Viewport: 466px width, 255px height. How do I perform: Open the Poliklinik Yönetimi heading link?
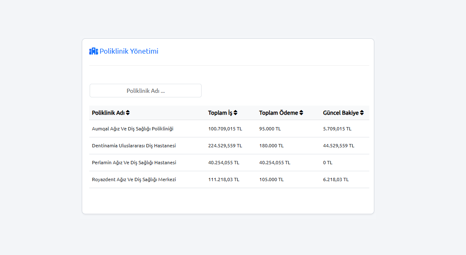point(129,51)
